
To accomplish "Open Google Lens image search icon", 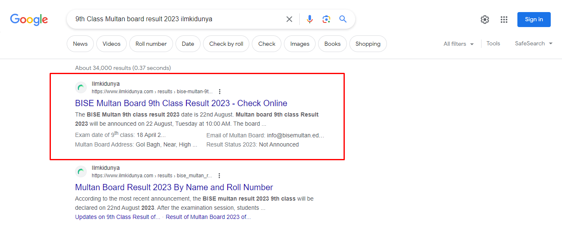I will pos(326,19).
